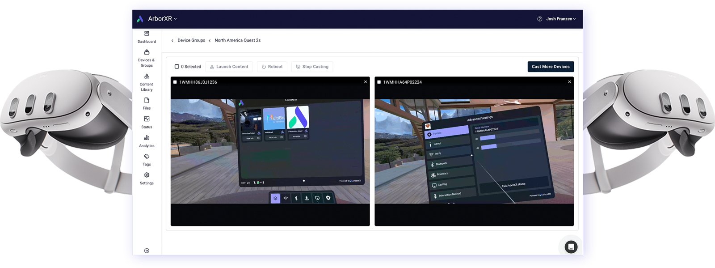Open the Status sidebar item
This screenshot has width=715, height=268.
[147, 122]
